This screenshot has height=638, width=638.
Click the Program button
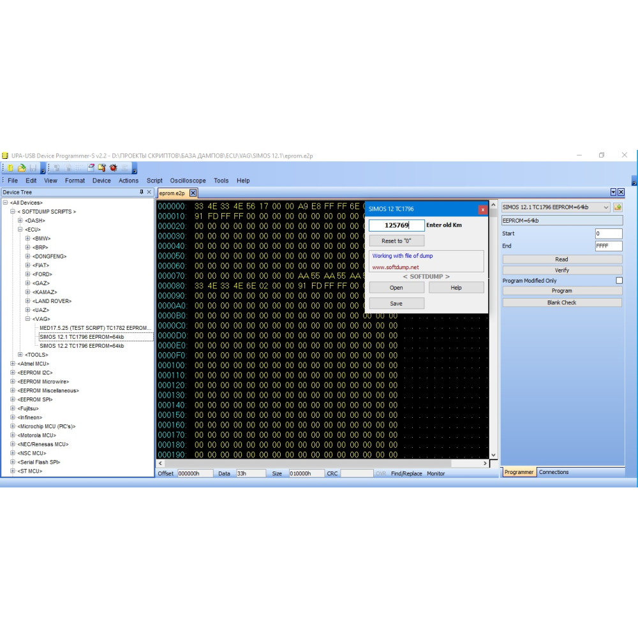tap(562, 290)
